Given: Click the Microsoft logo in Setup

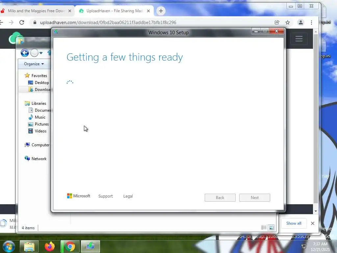Looking at the screenshot, I should pos(79,196).
